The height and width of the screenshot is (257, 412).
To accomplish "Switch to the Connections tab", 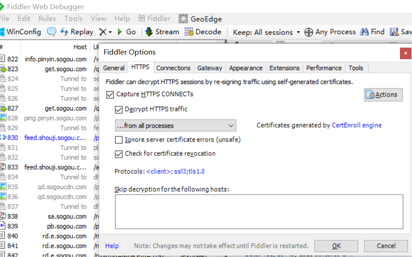I will pyautogui.click(x=173, y=68).
